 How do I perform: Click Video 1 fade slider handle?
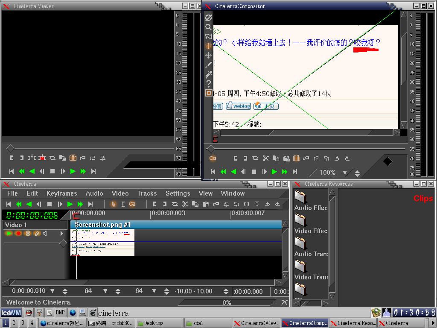[63, 243]
